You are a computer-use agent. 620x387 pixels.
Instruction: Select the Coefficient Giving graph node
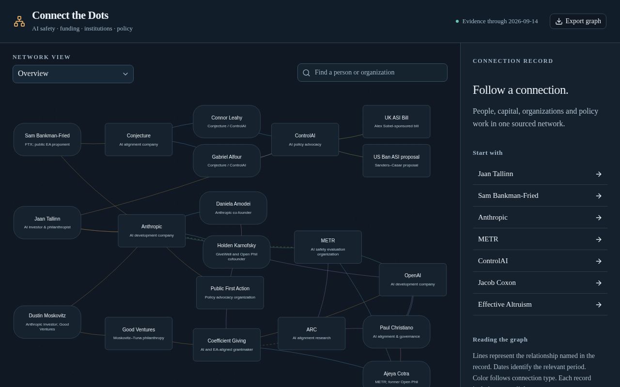[227, 345]
